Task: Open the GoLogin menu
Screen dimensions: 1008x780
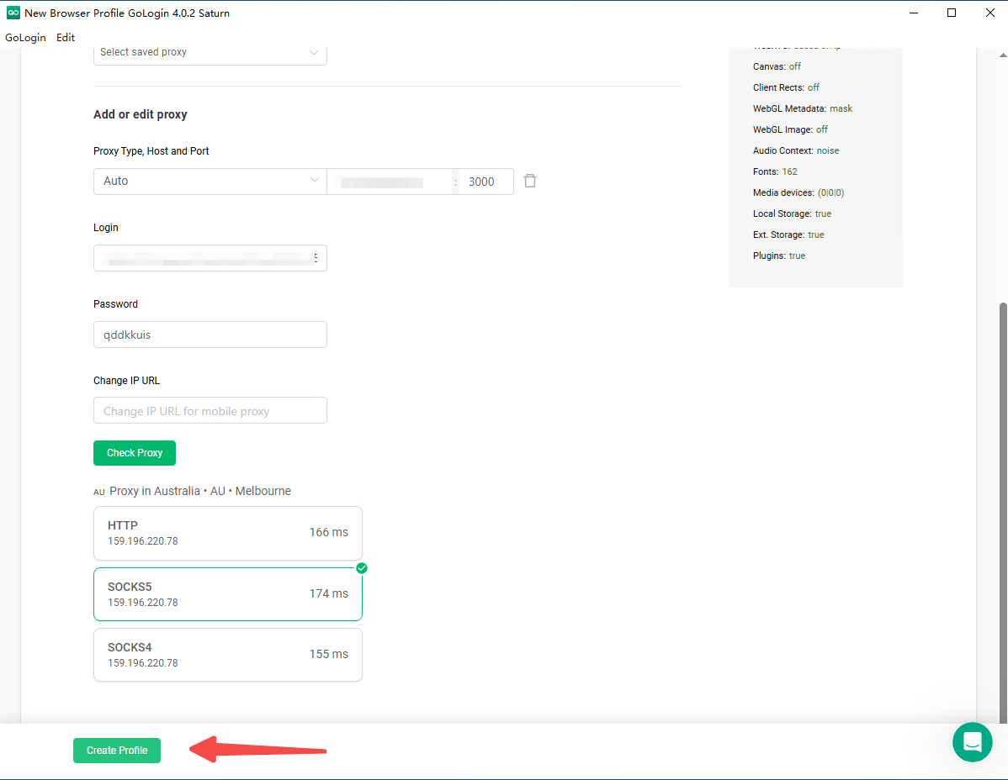Action: coord(25,37)
